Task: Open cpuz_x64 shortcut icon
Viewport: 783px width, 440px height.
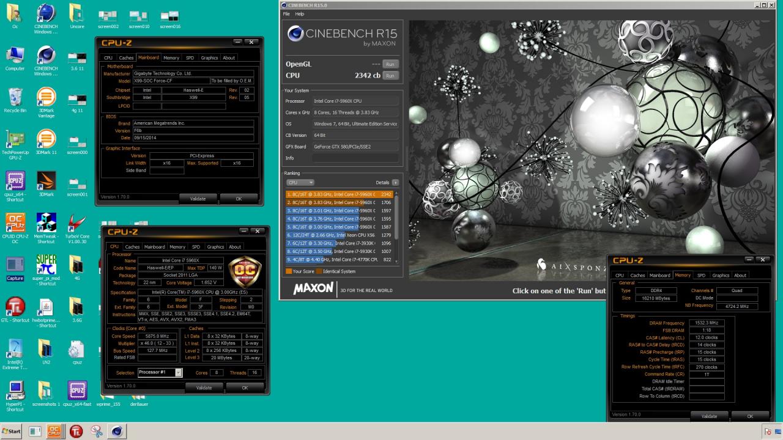Action: [x=15, y=186]
